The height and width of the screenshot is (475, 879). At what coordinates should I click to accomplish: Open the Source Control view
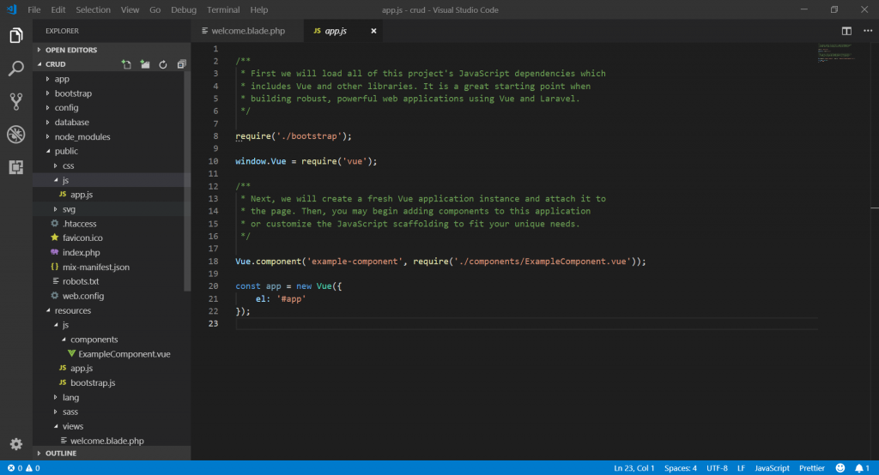tap(15, 101)
